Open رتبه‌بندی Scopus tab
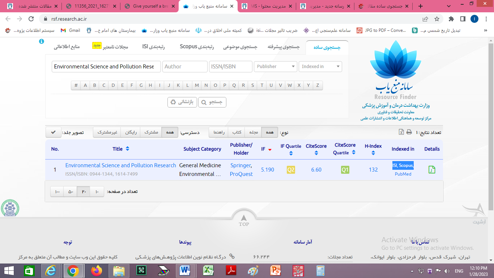This screenshot has height=278, width=494. tap(197, 47)
